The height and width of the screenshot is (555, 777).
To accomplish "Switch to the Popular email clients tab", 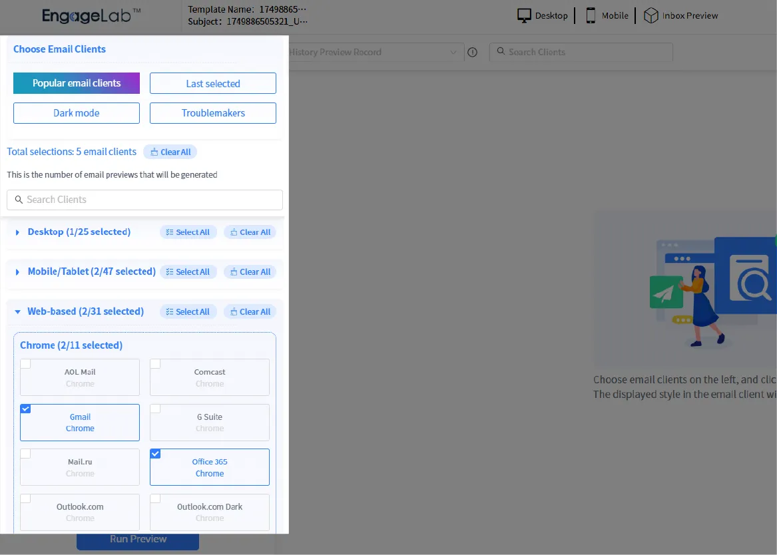I will [x=76, y=83].
